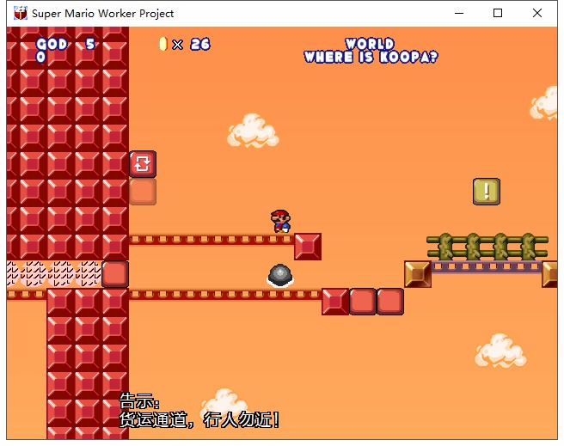Click the WHERE IS KOOPA? world title
This screenshot has height=446, width=564.
(371, 57)
